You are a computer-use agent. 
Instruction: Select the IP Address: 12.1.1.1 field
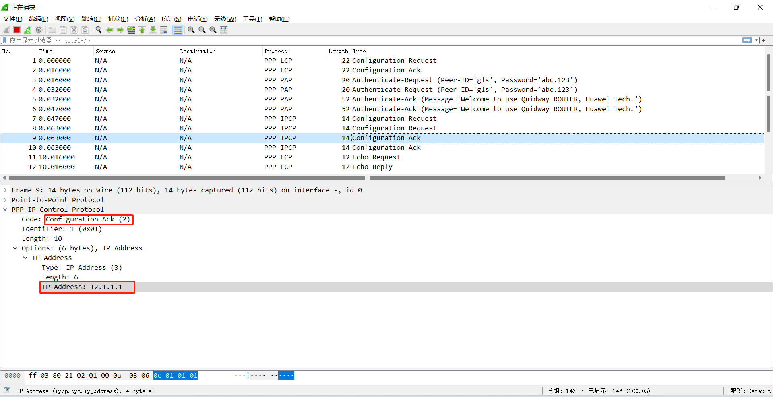tap(82, 287)
